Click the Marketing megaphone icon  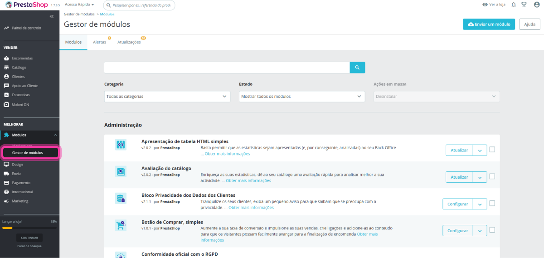[x=6, y=201]
